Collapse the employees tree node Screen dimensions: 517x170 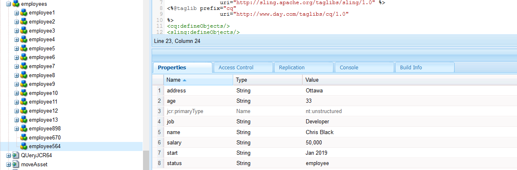click(x=8, y=4)
